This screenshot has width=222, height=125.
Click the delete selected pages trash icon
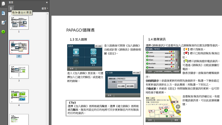(x=11, y=8)
